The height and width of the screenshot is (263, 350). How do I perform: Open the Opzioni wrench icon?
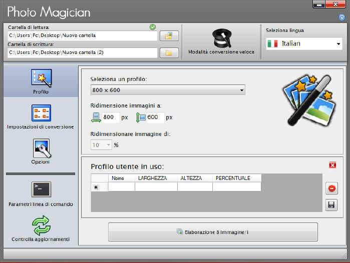(x=42, y=148)
